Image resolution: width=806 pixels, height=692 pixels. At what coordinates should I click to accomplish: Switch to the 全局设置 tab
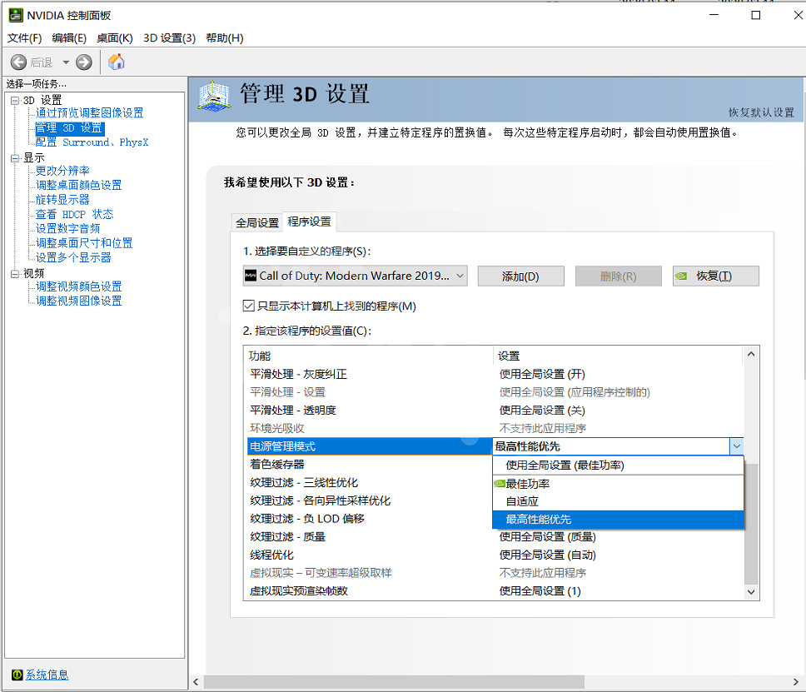tap(257, 222)
